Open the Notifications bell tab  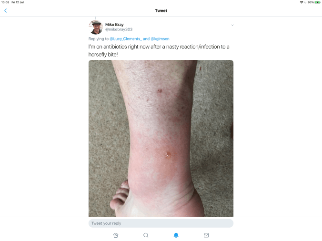click(x=176, y=235)
